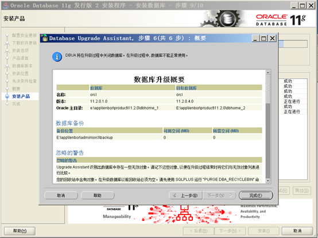This screenshot has height=238, width=318.
Task: Open help with the DBUA 帮助 button
Action: [98, 195]
